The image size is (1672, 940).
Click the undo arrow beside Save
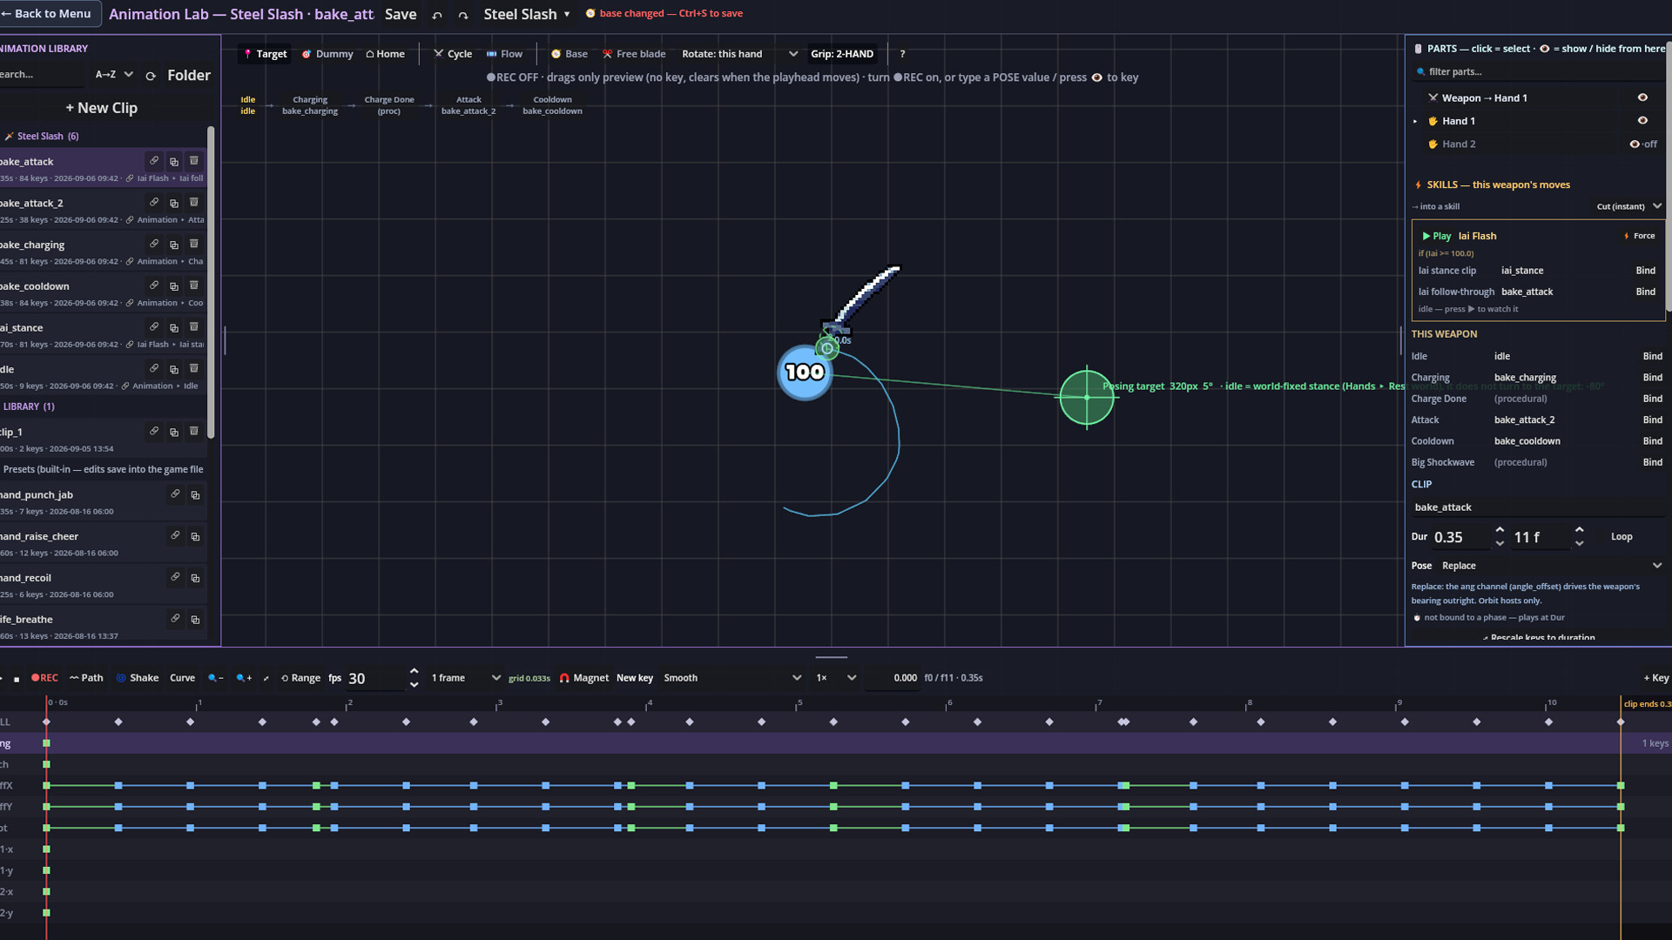pos(437,15)
